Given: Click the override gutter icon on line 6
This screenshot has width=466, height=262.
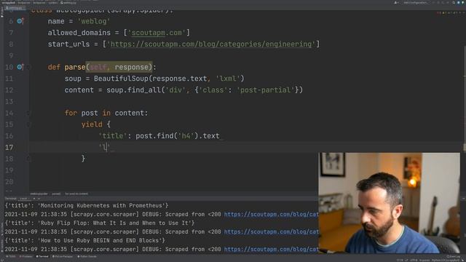Looking at the screenshot, I should coord(20,21).
